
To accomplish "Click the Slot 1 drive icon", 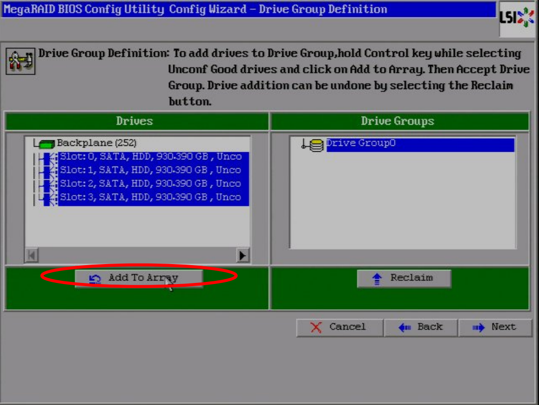I will point(49,171).
